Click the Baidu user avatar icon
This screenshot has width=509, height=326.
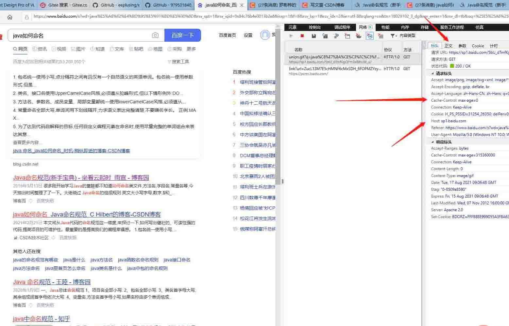[x=265, y=35]
